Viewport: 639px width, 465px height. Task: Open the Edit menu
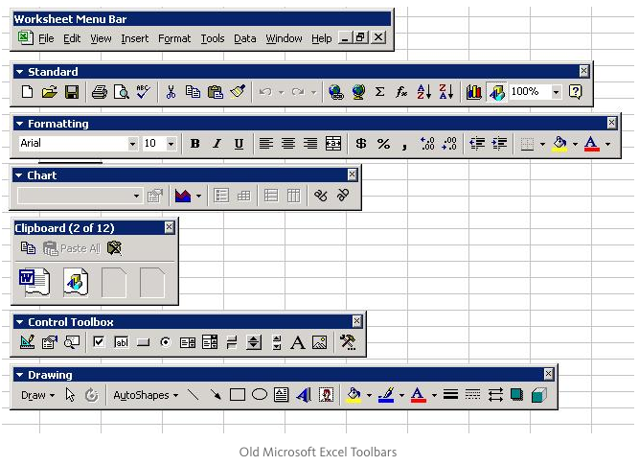(x=72, y=38)
